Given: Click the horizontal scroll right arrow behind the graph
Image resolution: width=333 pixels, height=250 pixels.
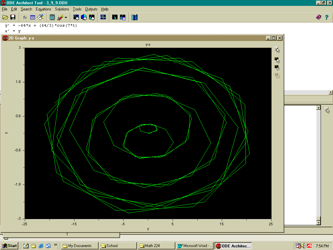Looking at the screenshot, I should tap(331, 92).
